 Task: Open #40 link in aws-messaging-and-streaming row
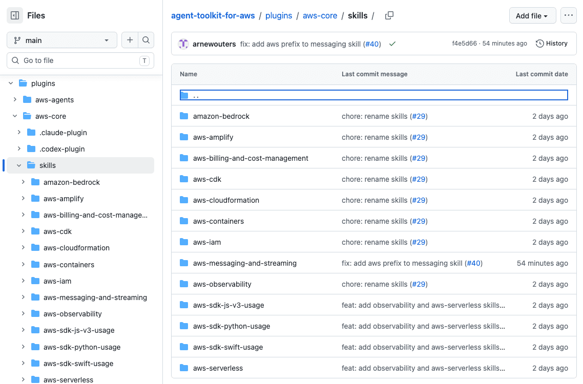click(474, 263)
